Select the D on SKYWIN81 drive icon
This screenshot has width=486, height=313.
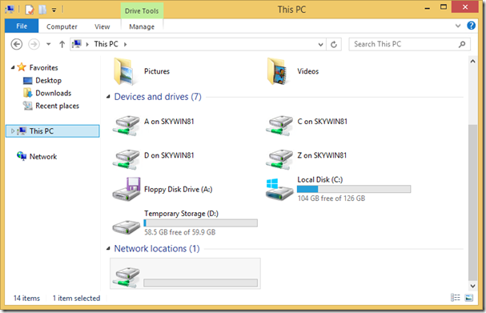click(127, 159)
